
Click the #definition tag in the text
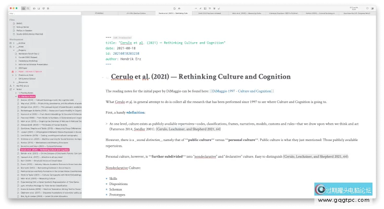coord(135,113)
